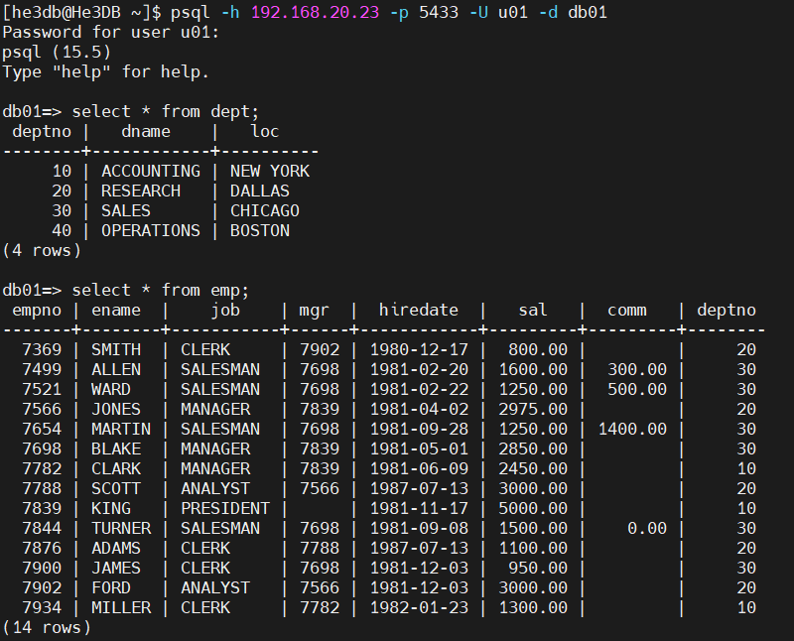Click the hiredate column header
Image resolution: width=794 pixels, height=641 pixels.
point(418,310)
